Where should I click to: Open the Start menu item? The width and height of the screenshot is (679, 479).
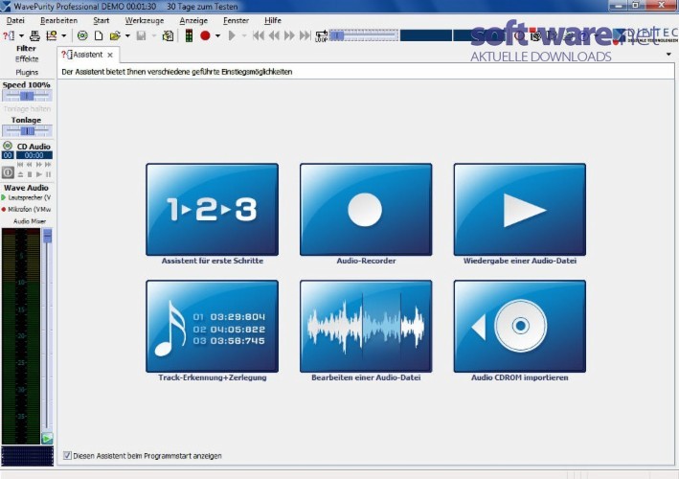click(102, 20)
